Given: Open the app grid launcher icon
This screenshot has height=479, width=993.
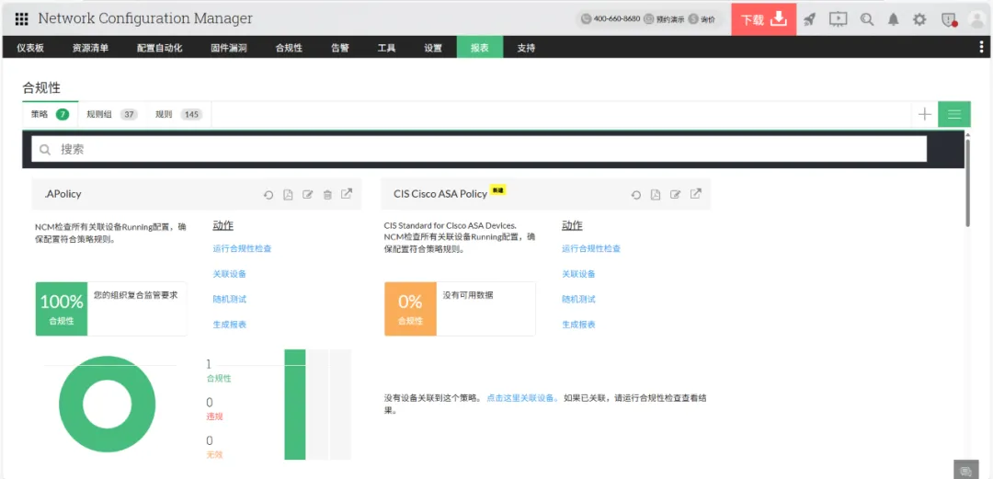Looking at the screenshot, I should 21,18.
